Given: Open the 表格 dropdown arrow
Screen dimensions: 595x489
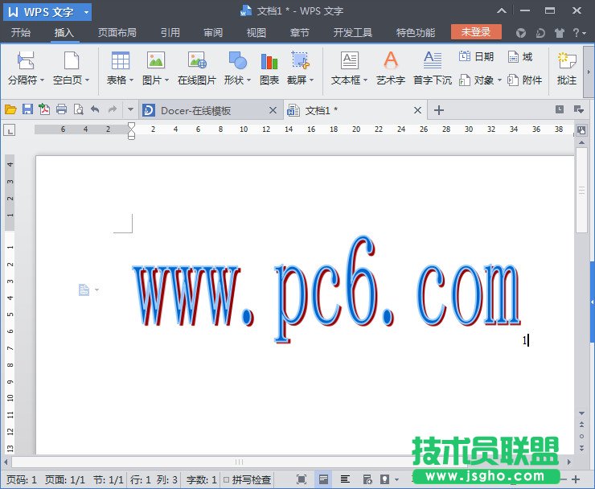Looking at the screenshot, I should pyautogui.click(x=131, y=80).
